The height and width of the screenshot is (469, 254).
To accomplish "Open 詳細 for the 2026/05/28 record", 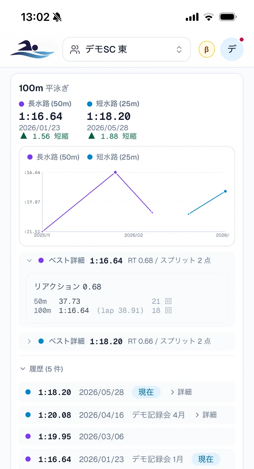I will click(181, 392).
